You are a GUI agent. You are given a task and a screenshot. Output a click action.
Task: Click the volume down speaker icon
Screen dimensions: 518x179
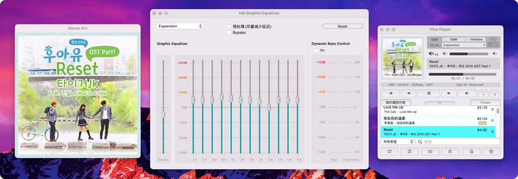pos(445,54)
